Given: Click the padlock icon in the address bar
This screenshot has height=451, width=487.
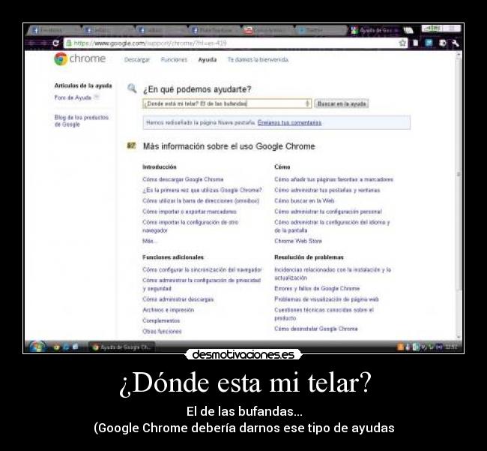Looking at the screenshot, I should coord(69,43).
